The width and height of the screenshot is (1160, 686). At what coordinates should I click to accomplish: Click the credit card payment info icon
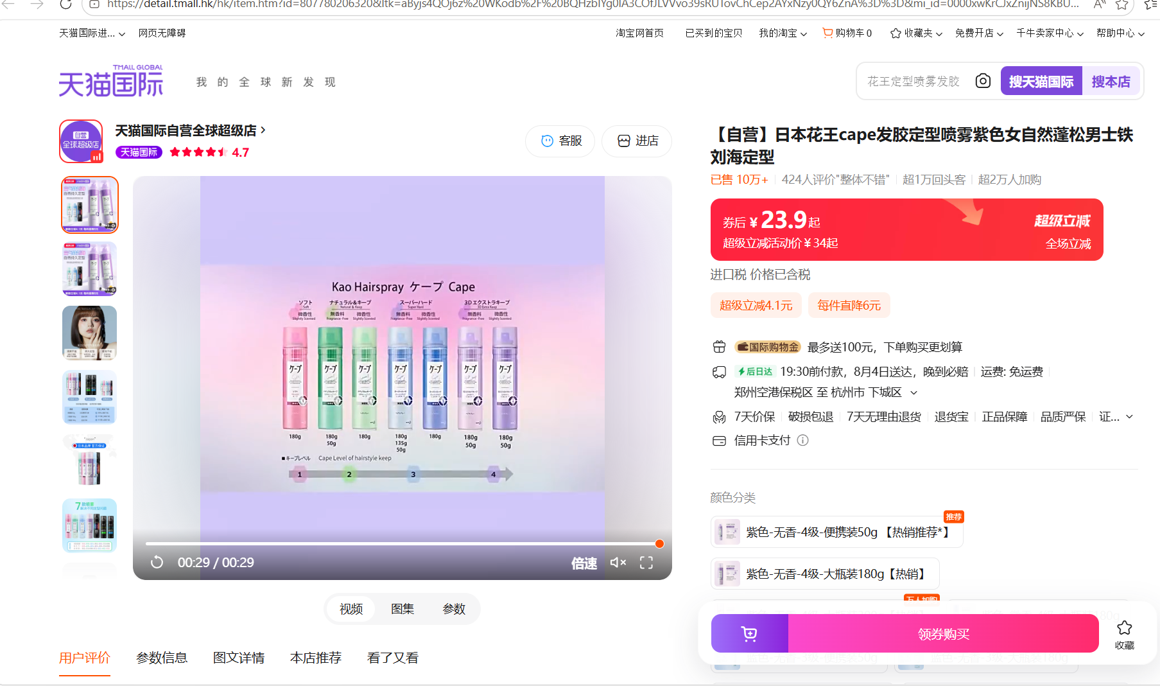(x=802, y=441)
